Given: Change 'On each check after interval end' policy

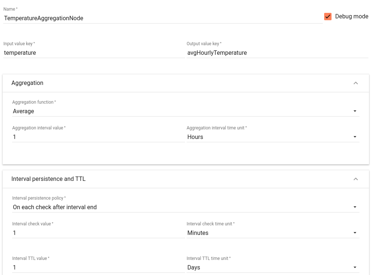Looking at the screenshot, I should pos(186,207).
